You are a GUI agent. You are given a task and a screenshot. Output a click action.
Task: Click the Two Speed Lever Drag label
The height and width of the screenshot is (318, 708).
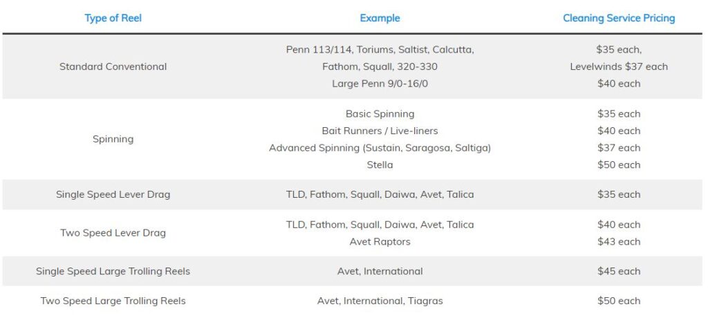(113, 233)
